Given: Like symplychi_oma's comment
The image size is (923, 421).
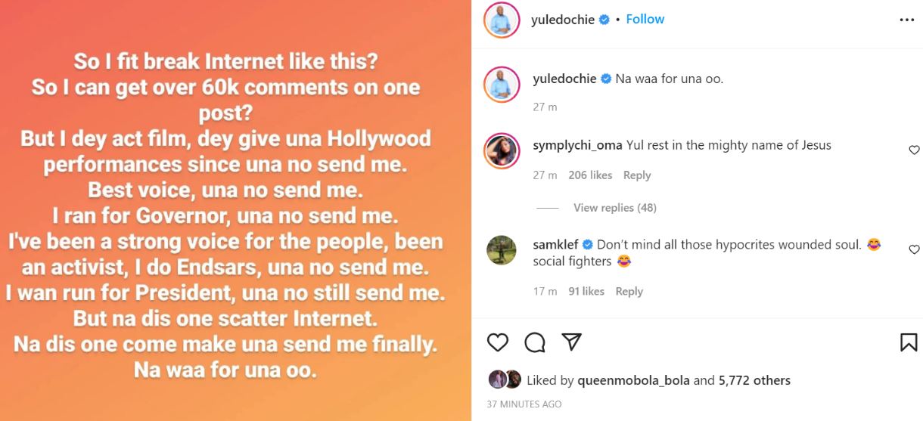Looking at the screenshot, I should pyautogui.click(x=914, y=150).
